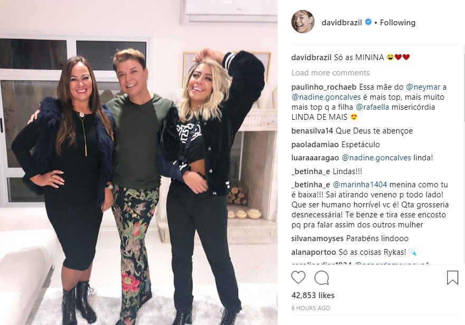Expand Load more comments
465x325 pixels.
[x=330, y=73]
